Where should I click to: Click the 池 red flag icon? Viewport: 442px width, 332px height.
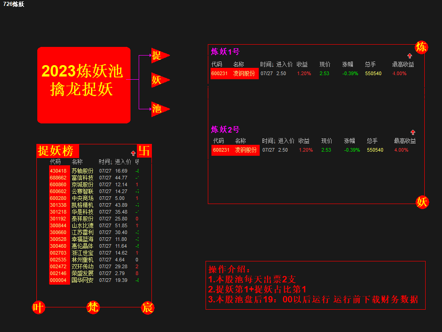[x=160, y=109]
